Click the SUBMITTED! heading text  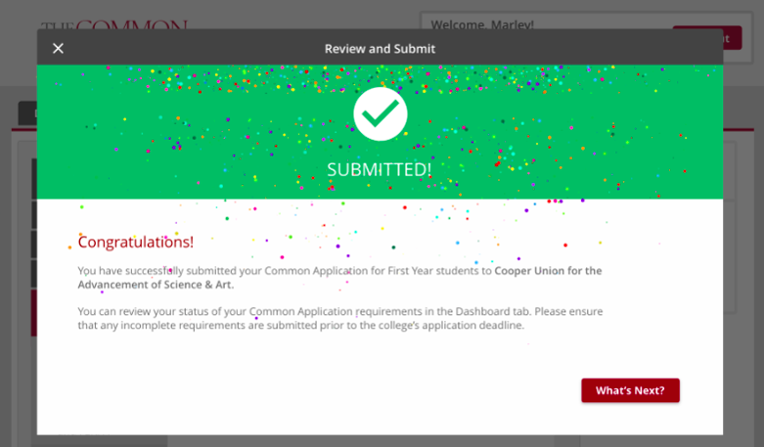click(380, 169)
